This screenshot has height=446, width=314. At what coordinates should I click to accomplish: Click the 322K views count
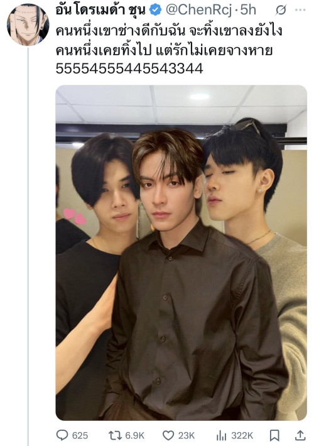point(242,435)
